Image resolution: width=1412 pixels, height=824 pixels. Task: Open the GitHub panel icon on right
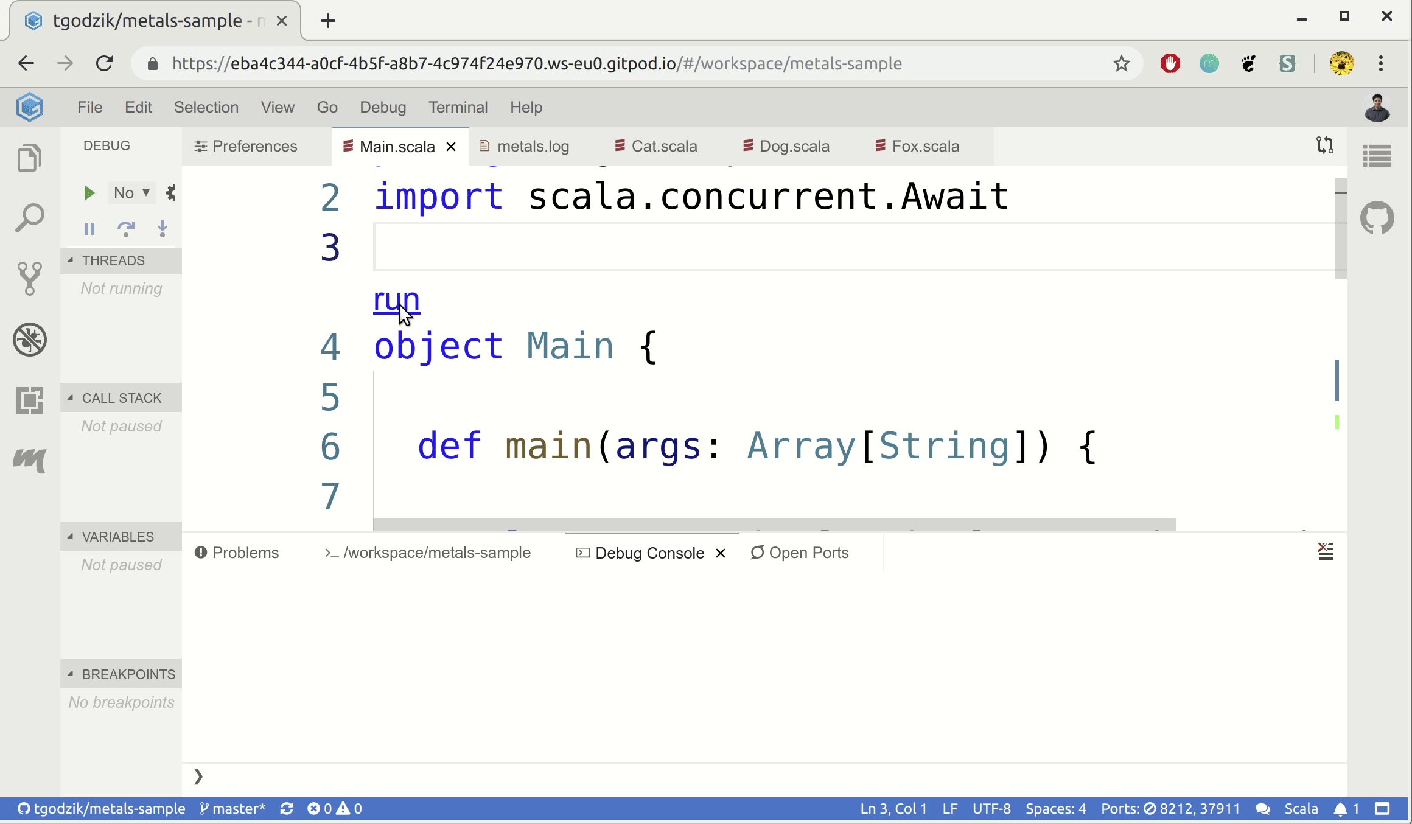click(x=1377, y=218)
